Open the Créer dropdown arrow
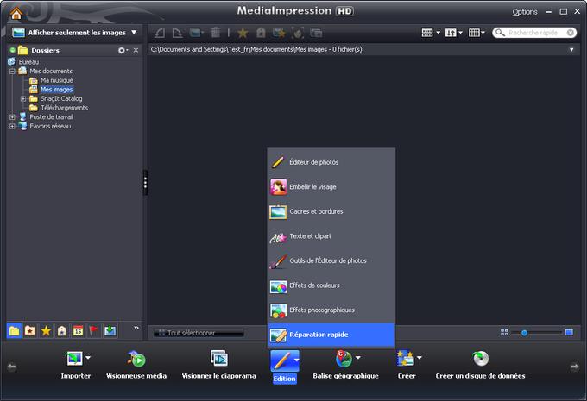Screen dimensions: 587x401 [420, 358]
